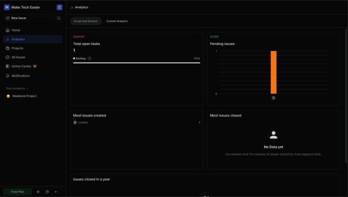Image resolution: width=348 pixels, height=197 pixels.
Task: Click the 100% backlog percentage
Action: [x=197, y=58]
